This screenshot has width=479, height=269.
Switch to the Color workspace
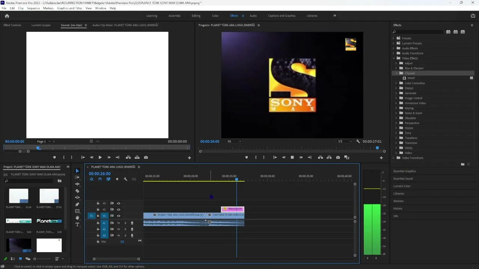[x=215, y=16]
